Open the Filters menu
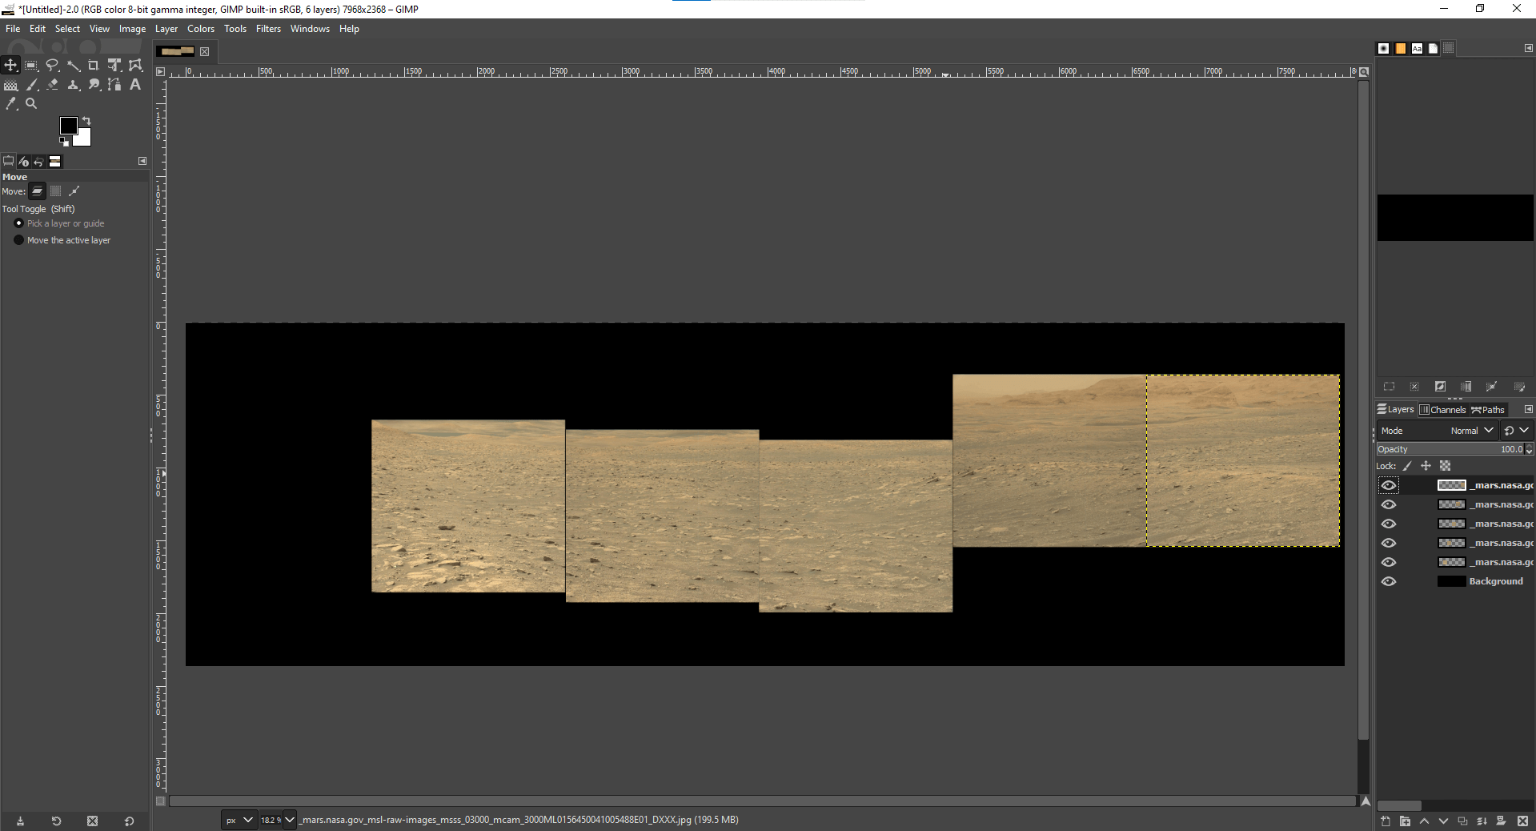 tap(268, 28)
